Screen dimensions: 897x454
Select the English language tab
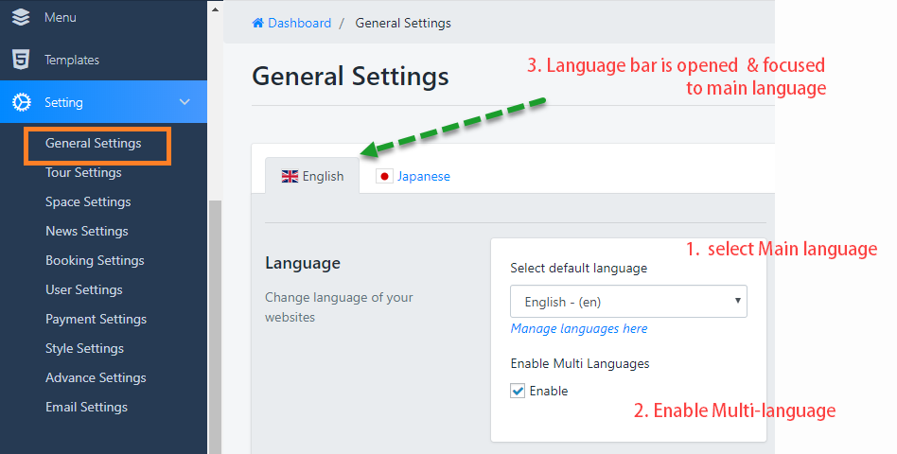323,176
